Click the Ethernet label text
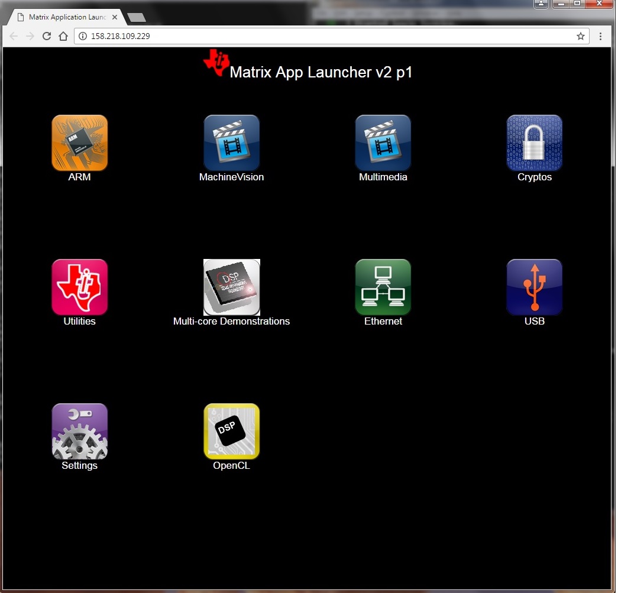This screenshot has height=593, width=618. click(x=383, y=321)
